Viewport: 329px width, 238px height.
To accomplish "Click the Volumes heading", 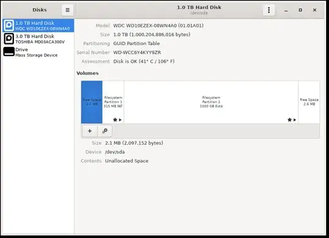I will (x=88, y=73).
